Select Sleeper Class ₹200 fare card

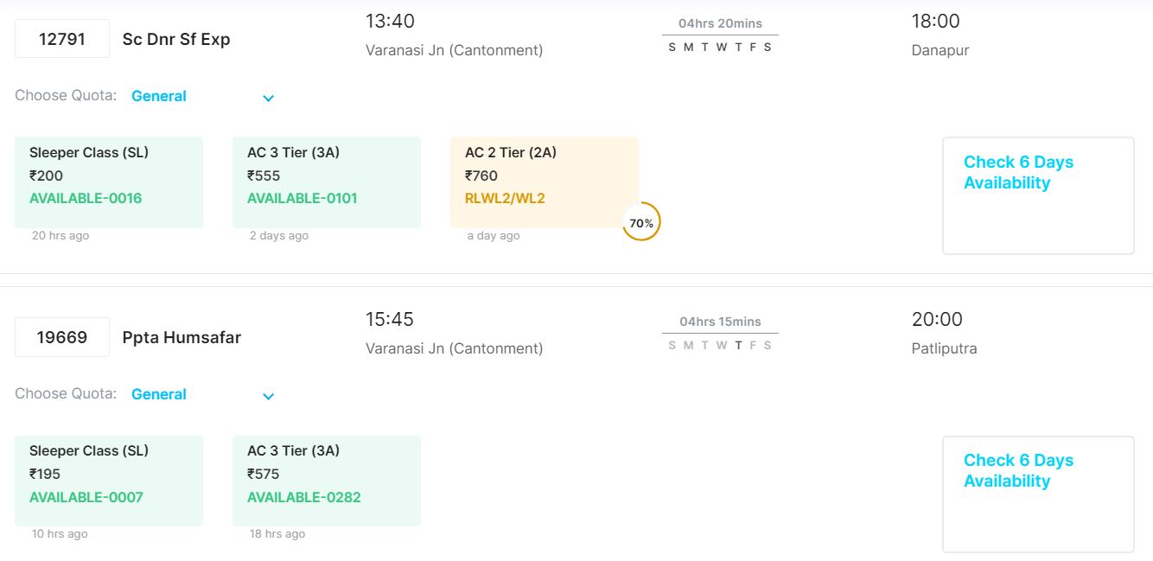(x=109, y=182)
